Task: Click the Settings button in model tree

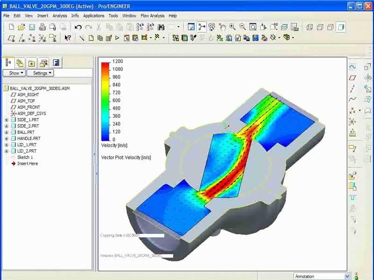Action: click(x=40, y=73)
